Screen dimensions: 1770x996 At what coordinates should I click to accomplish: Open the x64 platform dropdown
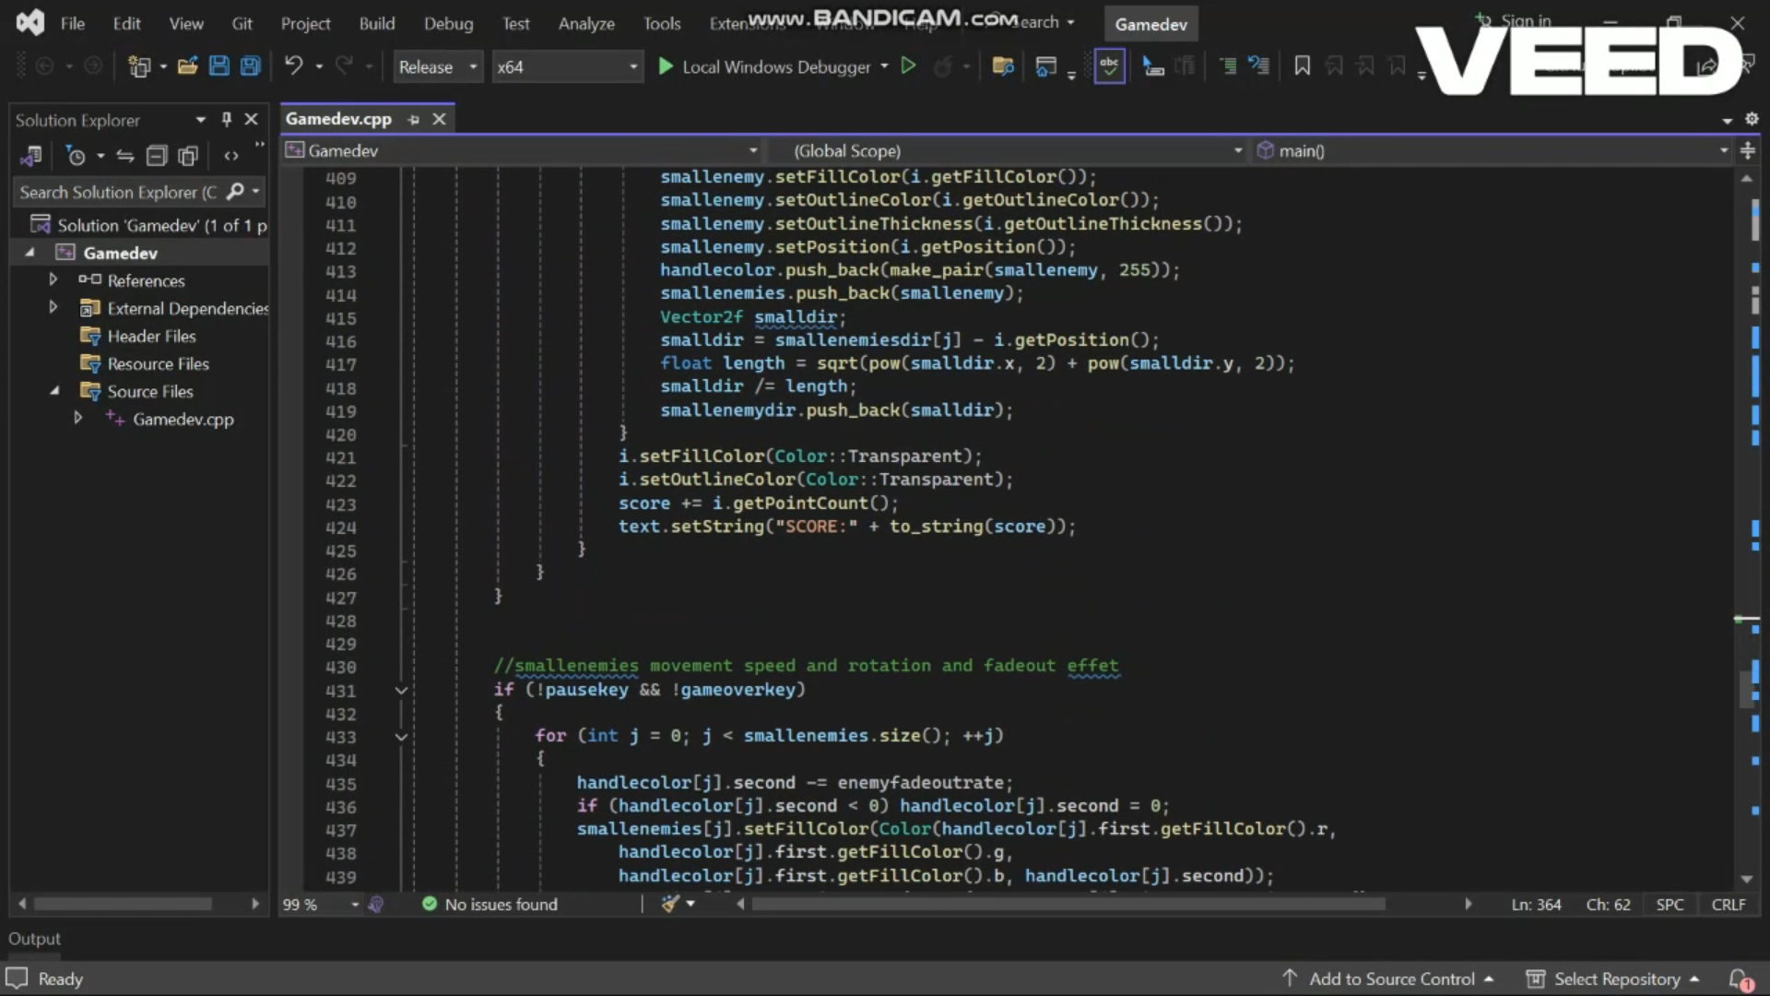pos(632,65)
